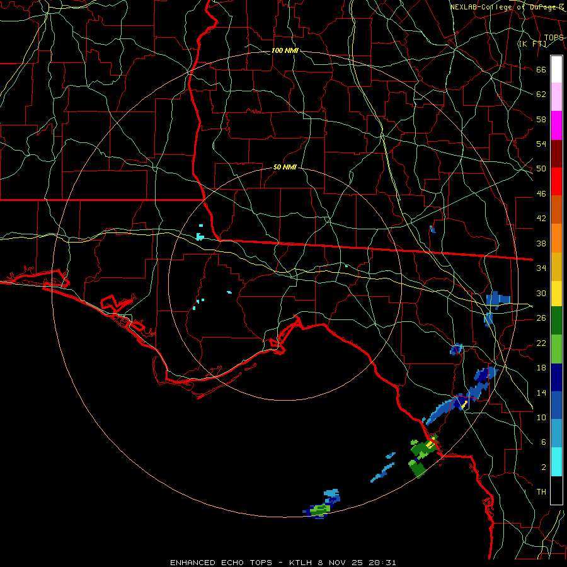
Task: Click the legend value "2"
Action: [x=543, y=467]
